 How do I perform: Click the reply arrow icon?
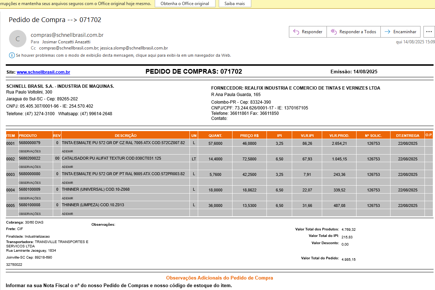pos(296,32)
